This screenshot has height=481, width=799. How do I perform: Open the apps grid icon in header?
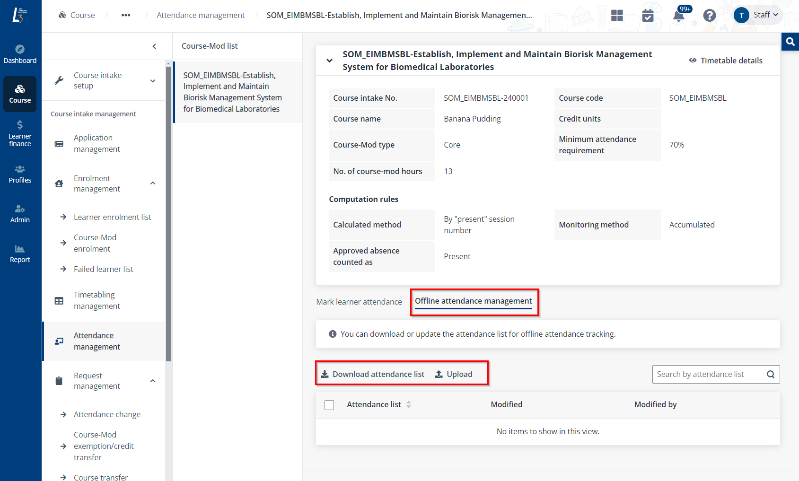pyautogui.click(x=617, y=15)
